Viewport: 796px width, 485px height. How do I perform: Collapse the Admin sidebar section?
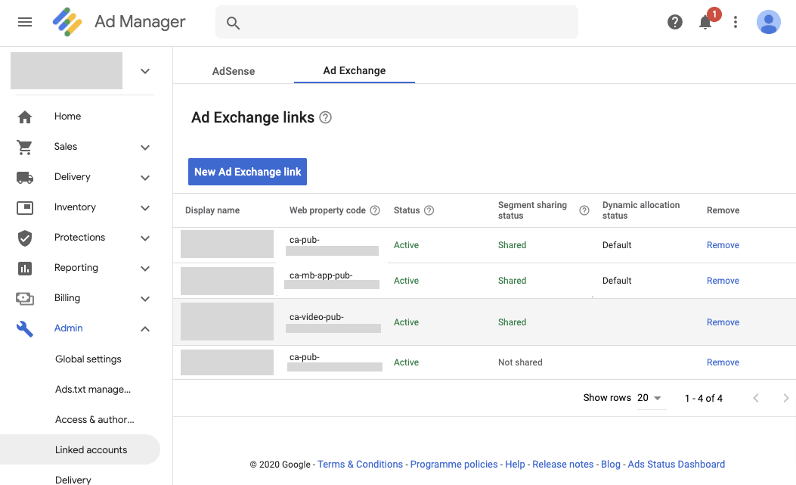(x=145, y=329)
